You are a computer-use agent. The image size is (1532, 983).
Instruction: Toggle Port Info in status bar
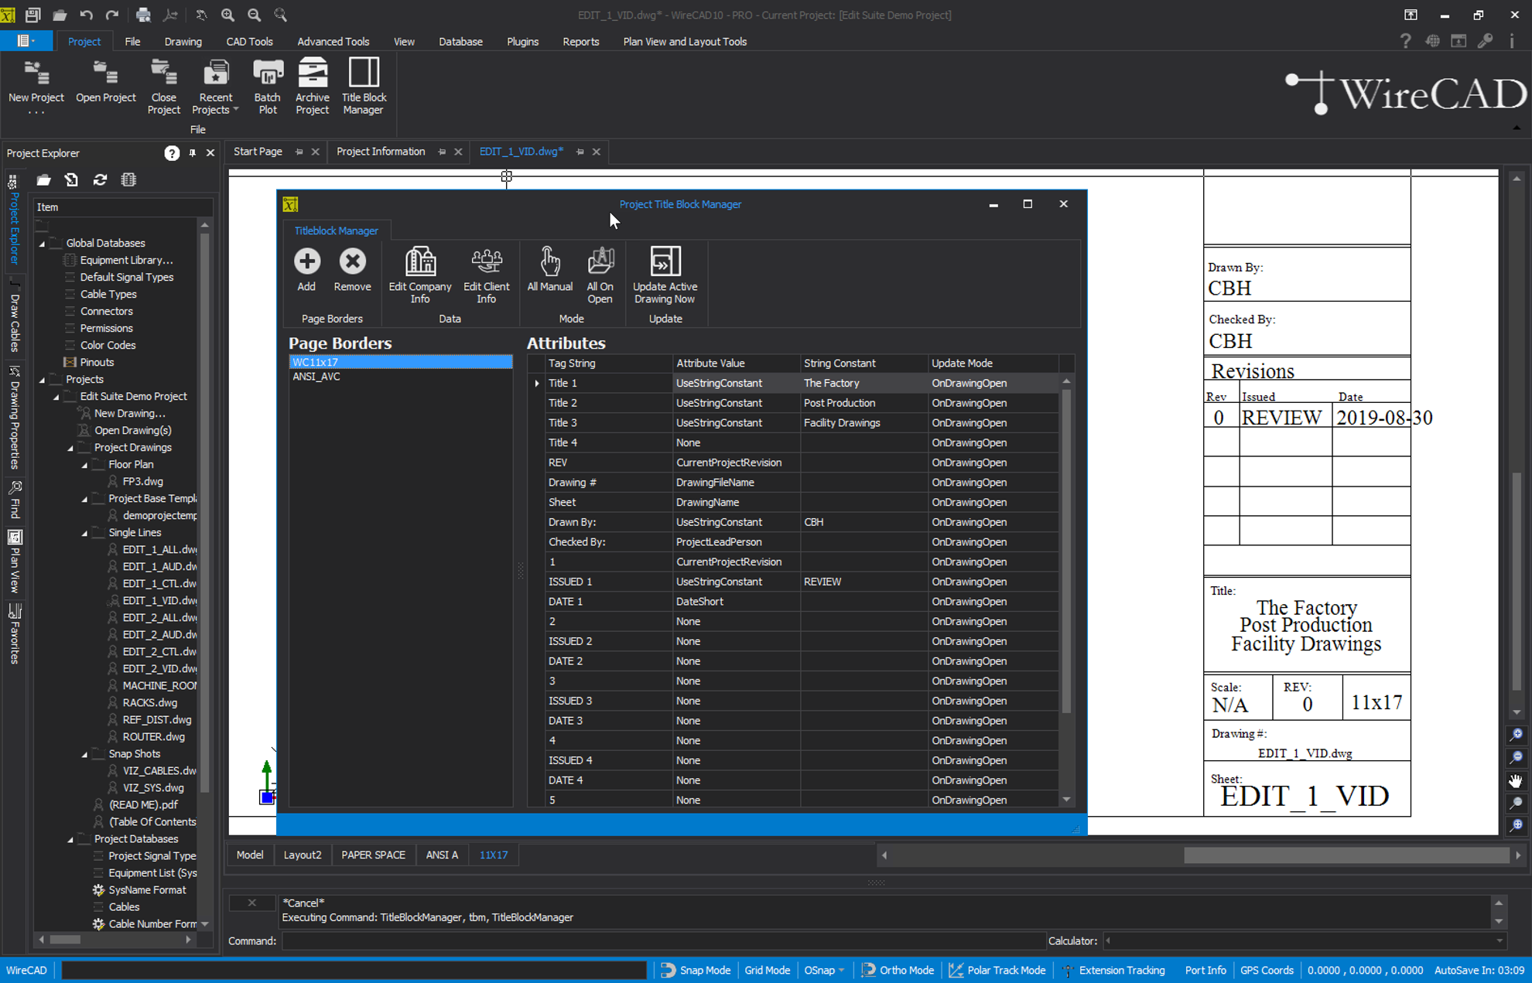tap(1205, 970)
